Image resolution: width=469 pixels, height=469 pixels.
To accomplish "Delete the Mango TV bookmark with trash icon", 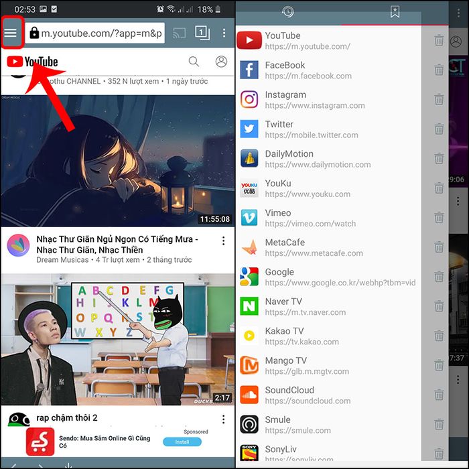I will point(439,366).
